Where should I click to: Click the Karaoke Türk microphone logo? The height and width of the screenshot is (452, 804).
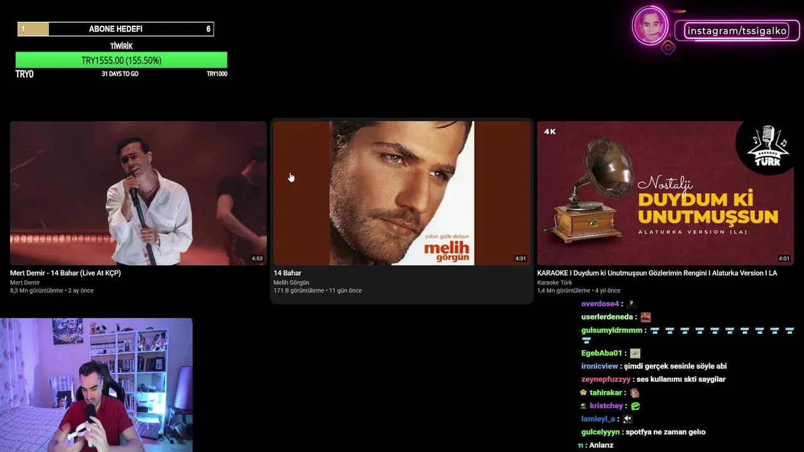pyautogui.click(x=767, y=146)
